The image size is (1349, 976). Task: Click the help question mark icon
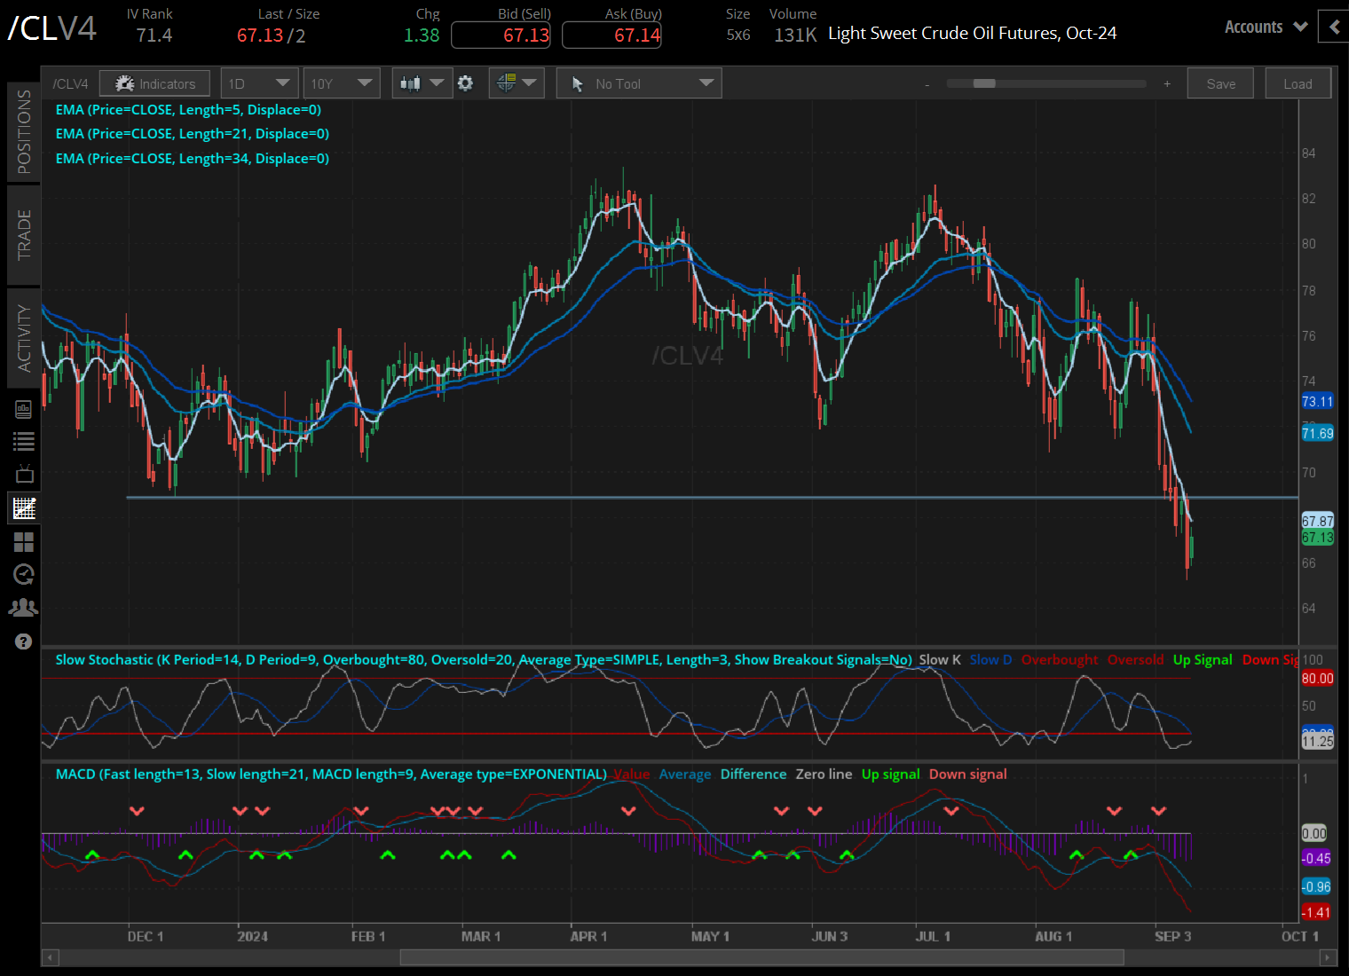coord(24,641)
